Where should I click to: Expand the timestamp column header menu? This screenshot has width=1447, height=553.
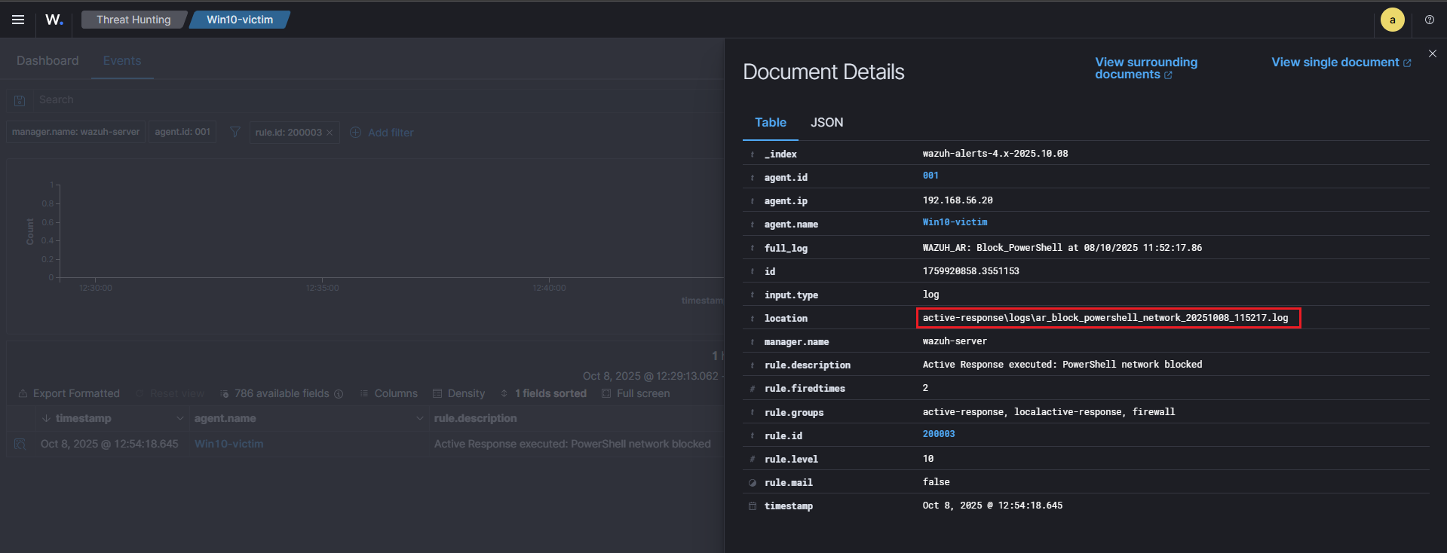(x=179, y=418)
